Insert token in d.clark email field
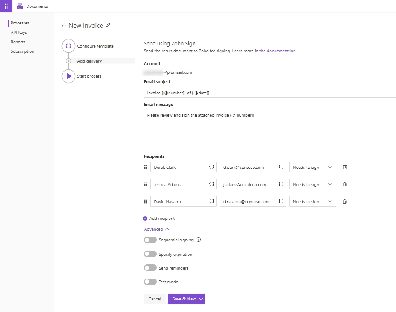396x312 pixels. 281,167
